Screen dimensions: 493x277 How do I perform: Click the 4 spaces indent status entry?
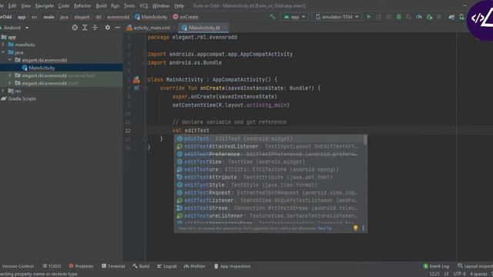click(478, 274)
